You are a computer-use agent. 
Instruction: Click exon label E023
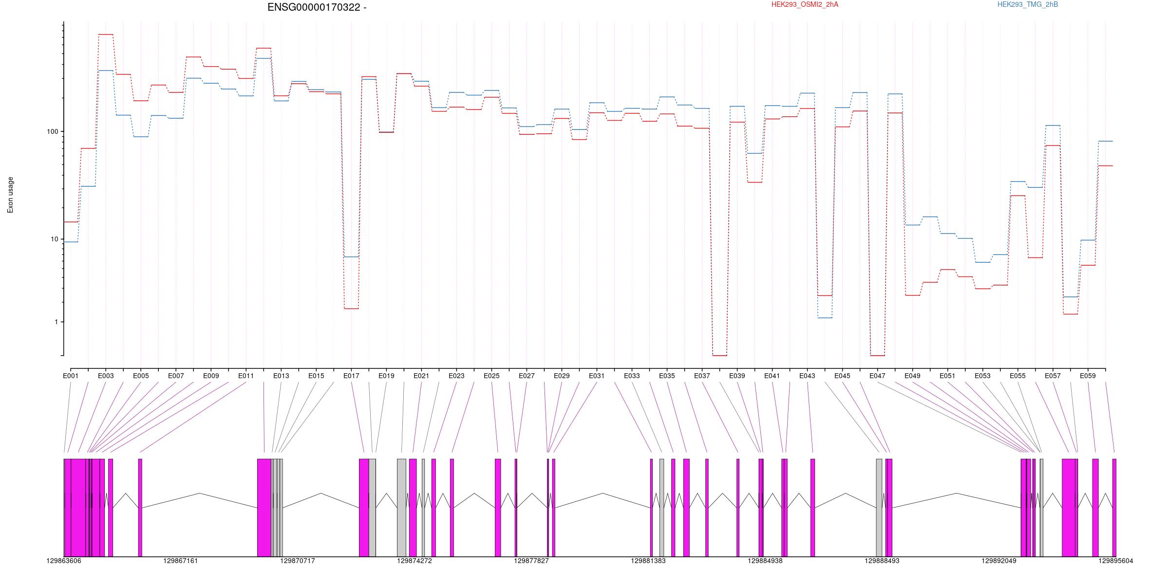pyautogui.click(x=456, y=376)
